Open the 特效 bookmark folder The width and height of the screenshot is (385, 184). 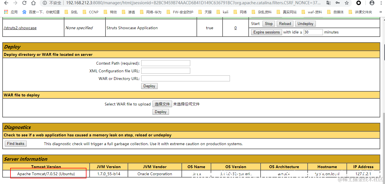(x=110, y=12)
